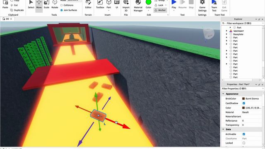Click the Explorer horizontal scrollbar
265x149 pixels.
[x=242, y=80]
